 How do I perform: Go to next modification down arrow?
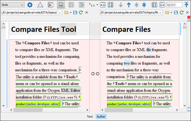(x=121, y=5)
